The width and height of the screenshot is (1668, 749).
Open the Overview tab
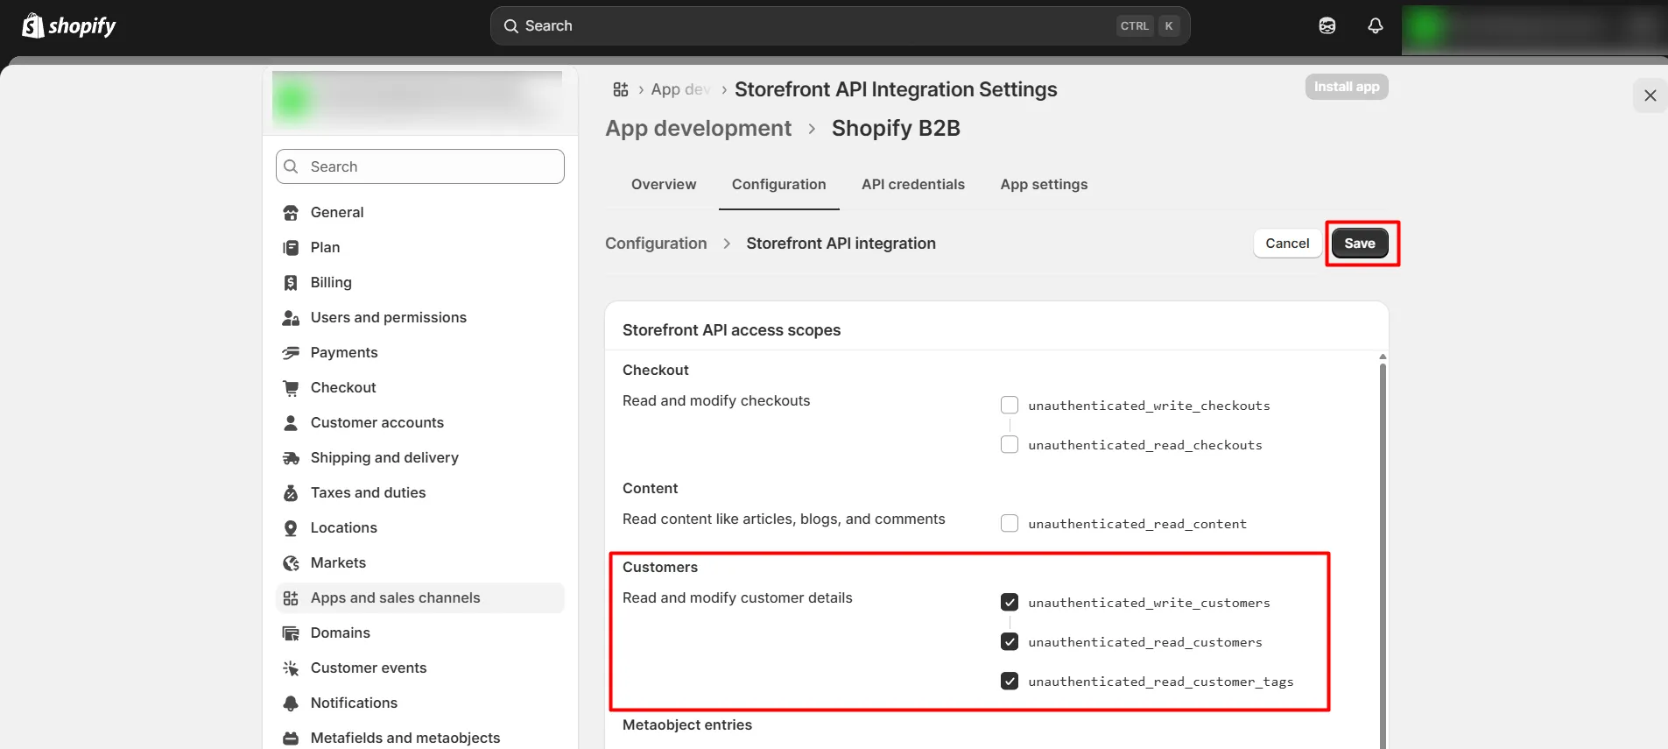[x=664, y=184]
